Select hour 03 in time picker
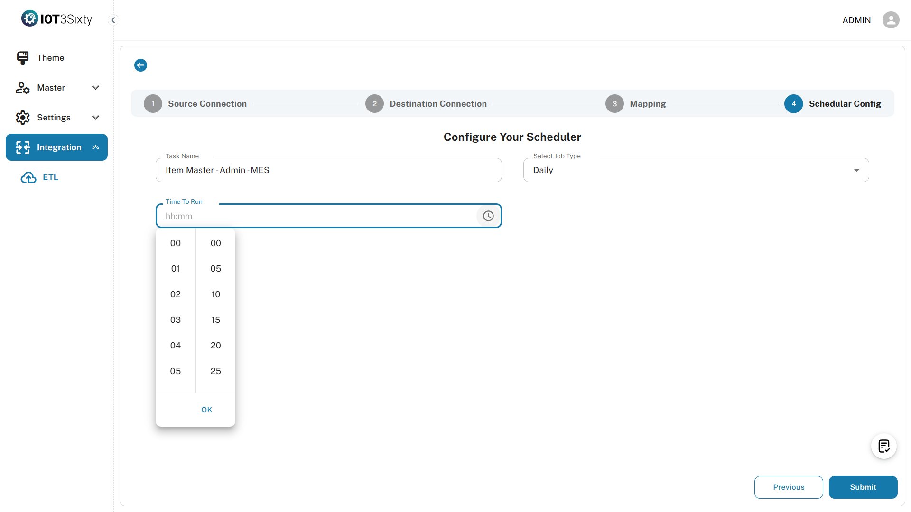Image resolution: width=911 pixels, height=512 pixels. click(176, 320)
